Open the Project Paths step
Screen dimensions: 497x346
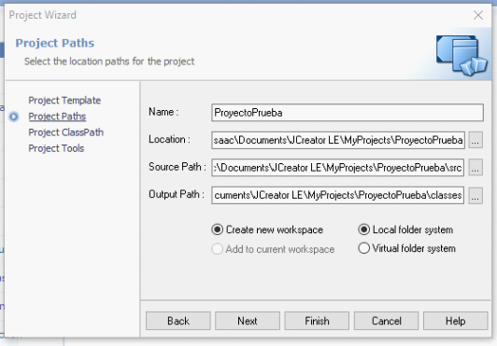tap(57, 117)
